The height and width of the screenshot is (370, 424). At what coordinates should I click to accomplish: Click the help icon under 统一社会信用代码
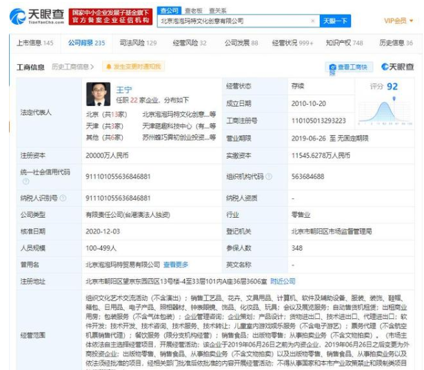(x=26, y=181)
